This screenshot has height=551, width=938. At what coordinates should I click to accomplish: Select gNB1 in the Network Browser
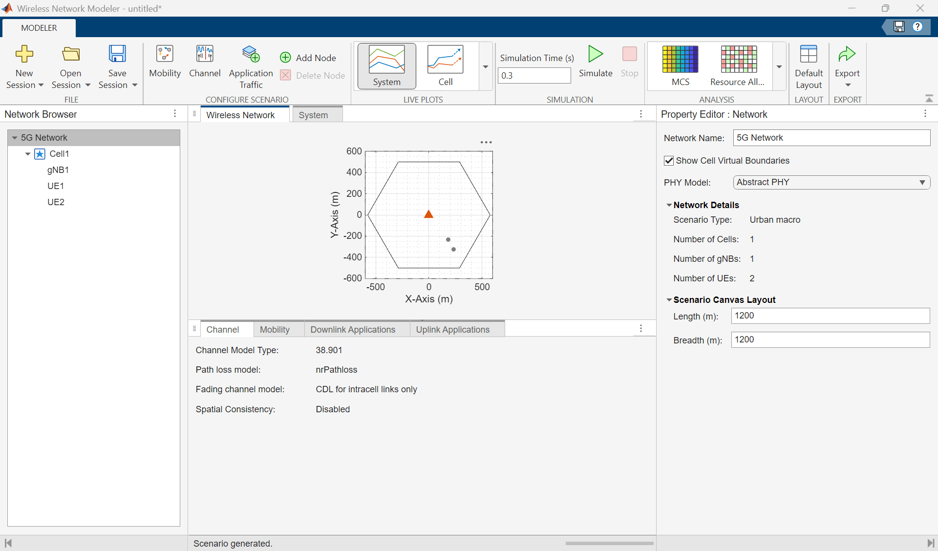(x=58, y=170)
